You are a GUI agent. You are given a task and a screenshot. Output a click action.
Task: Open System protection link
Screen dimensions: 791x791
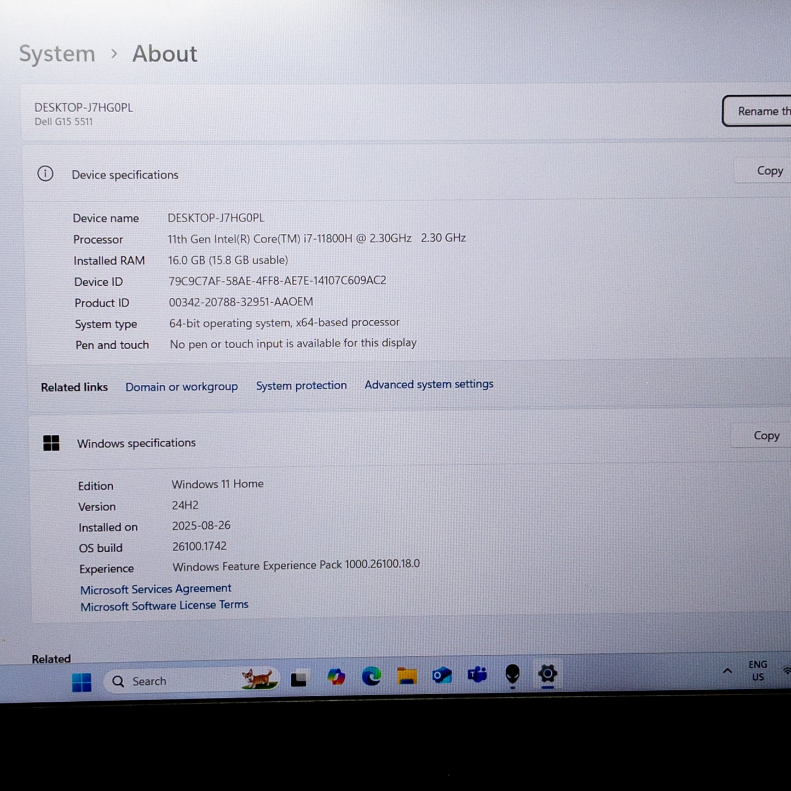click(x=302, y=385)
